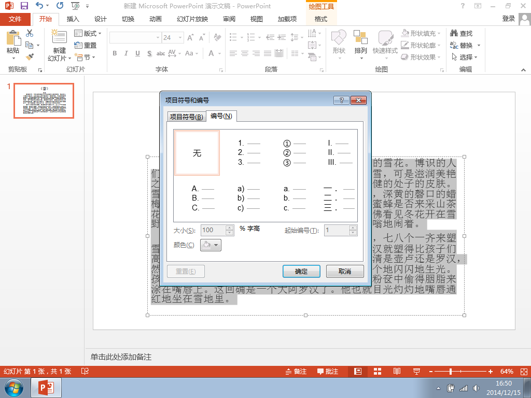The image size is (531, 398).
Task: Click the Increase Font Size icon
Action: pyautogui.click(x=191, y=37)
